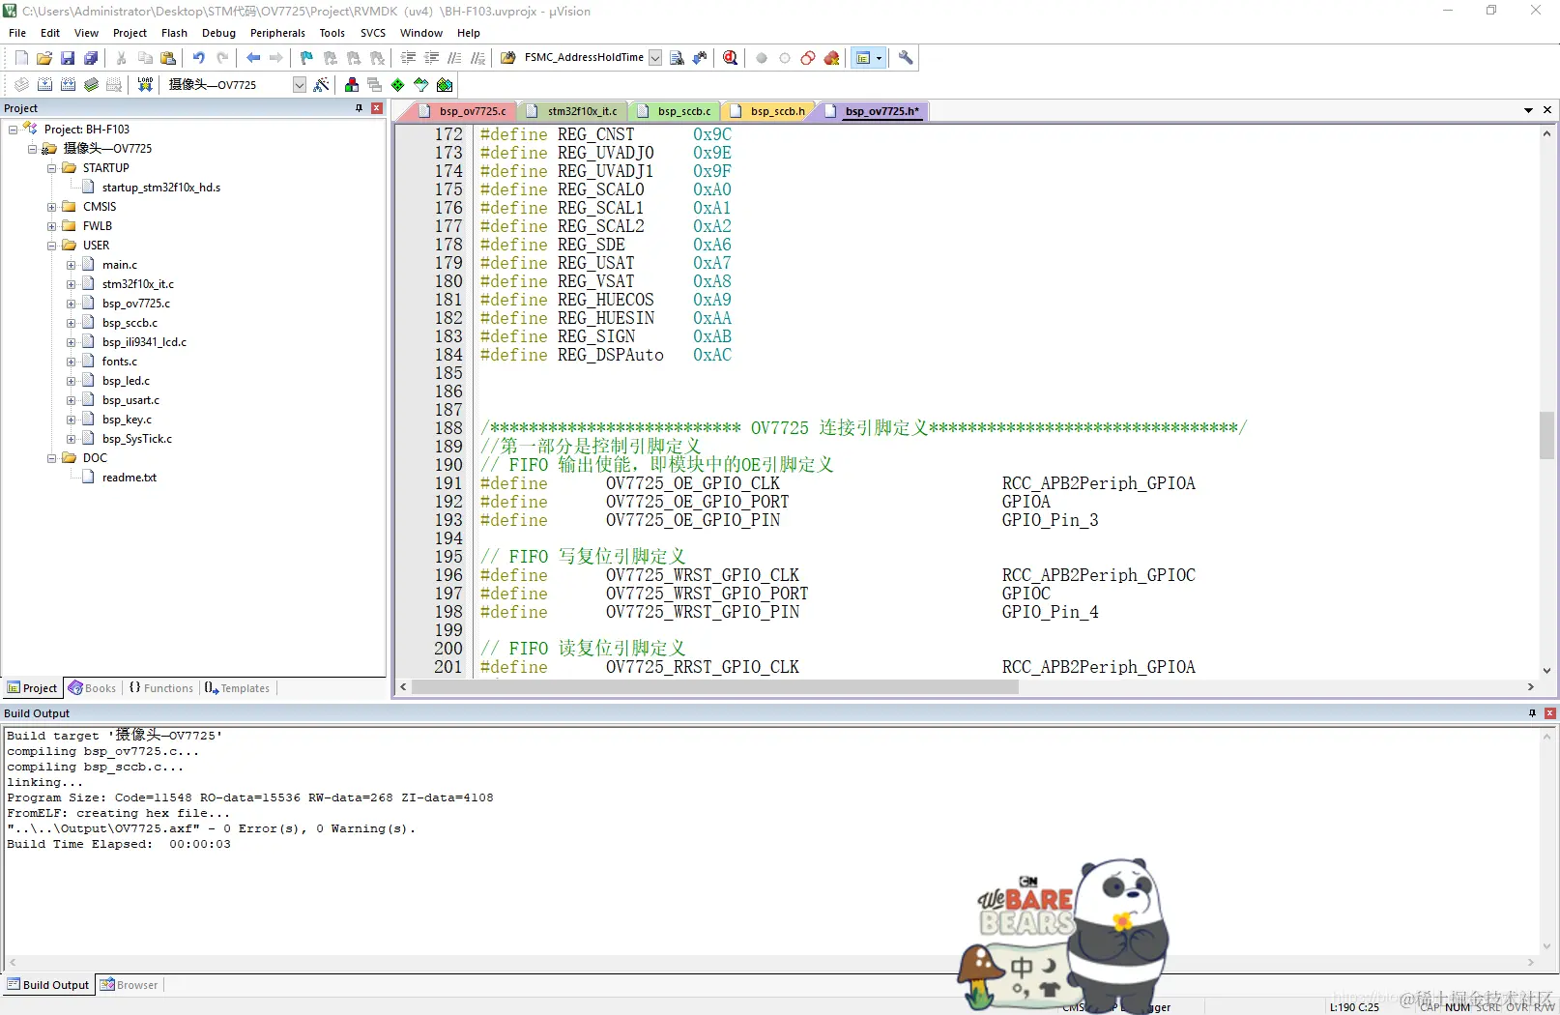Expand main.c dependencies
This screenshot has height=1015, width=1560.
coord(71,265)
